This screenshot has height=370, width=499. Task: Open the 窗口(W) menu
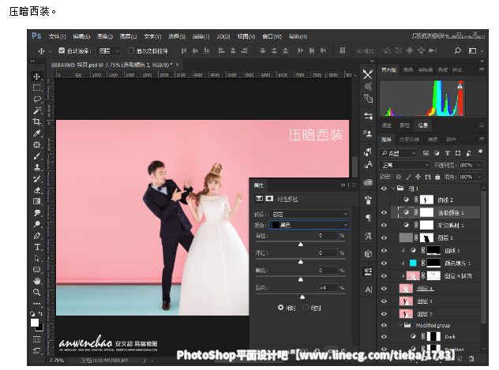point(272,36)
